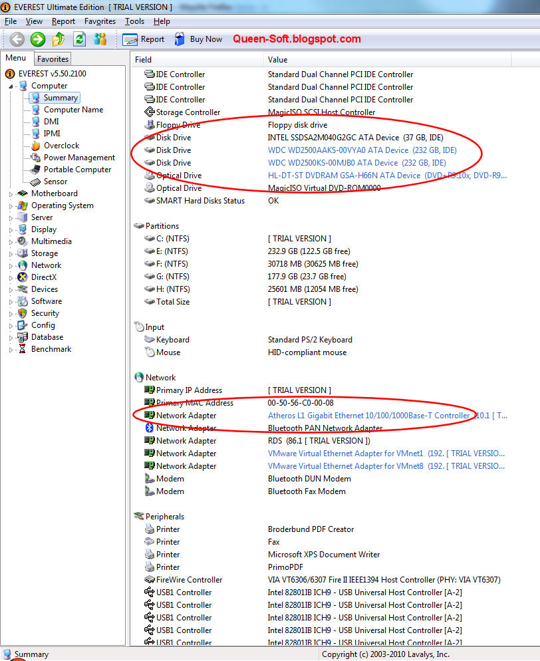540x661 pixels.
Task: Open the View menu
Action: click(34, 21)
